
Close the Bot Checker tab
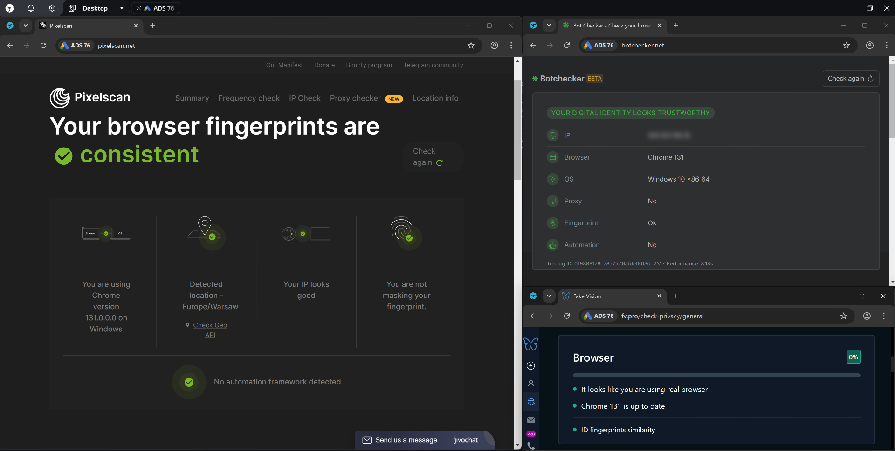coord(659,26)
